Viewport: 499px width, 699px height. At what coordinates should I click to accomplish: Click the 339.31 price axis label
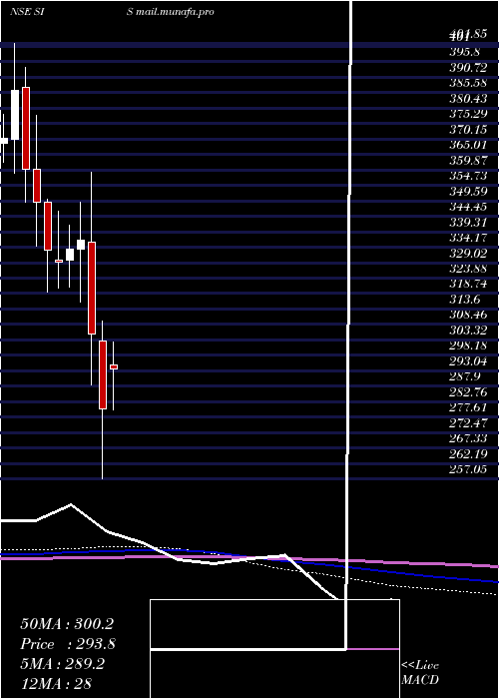469,222
